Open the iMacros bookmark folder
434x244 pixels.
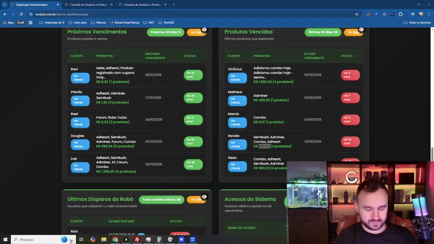(98, 23)
